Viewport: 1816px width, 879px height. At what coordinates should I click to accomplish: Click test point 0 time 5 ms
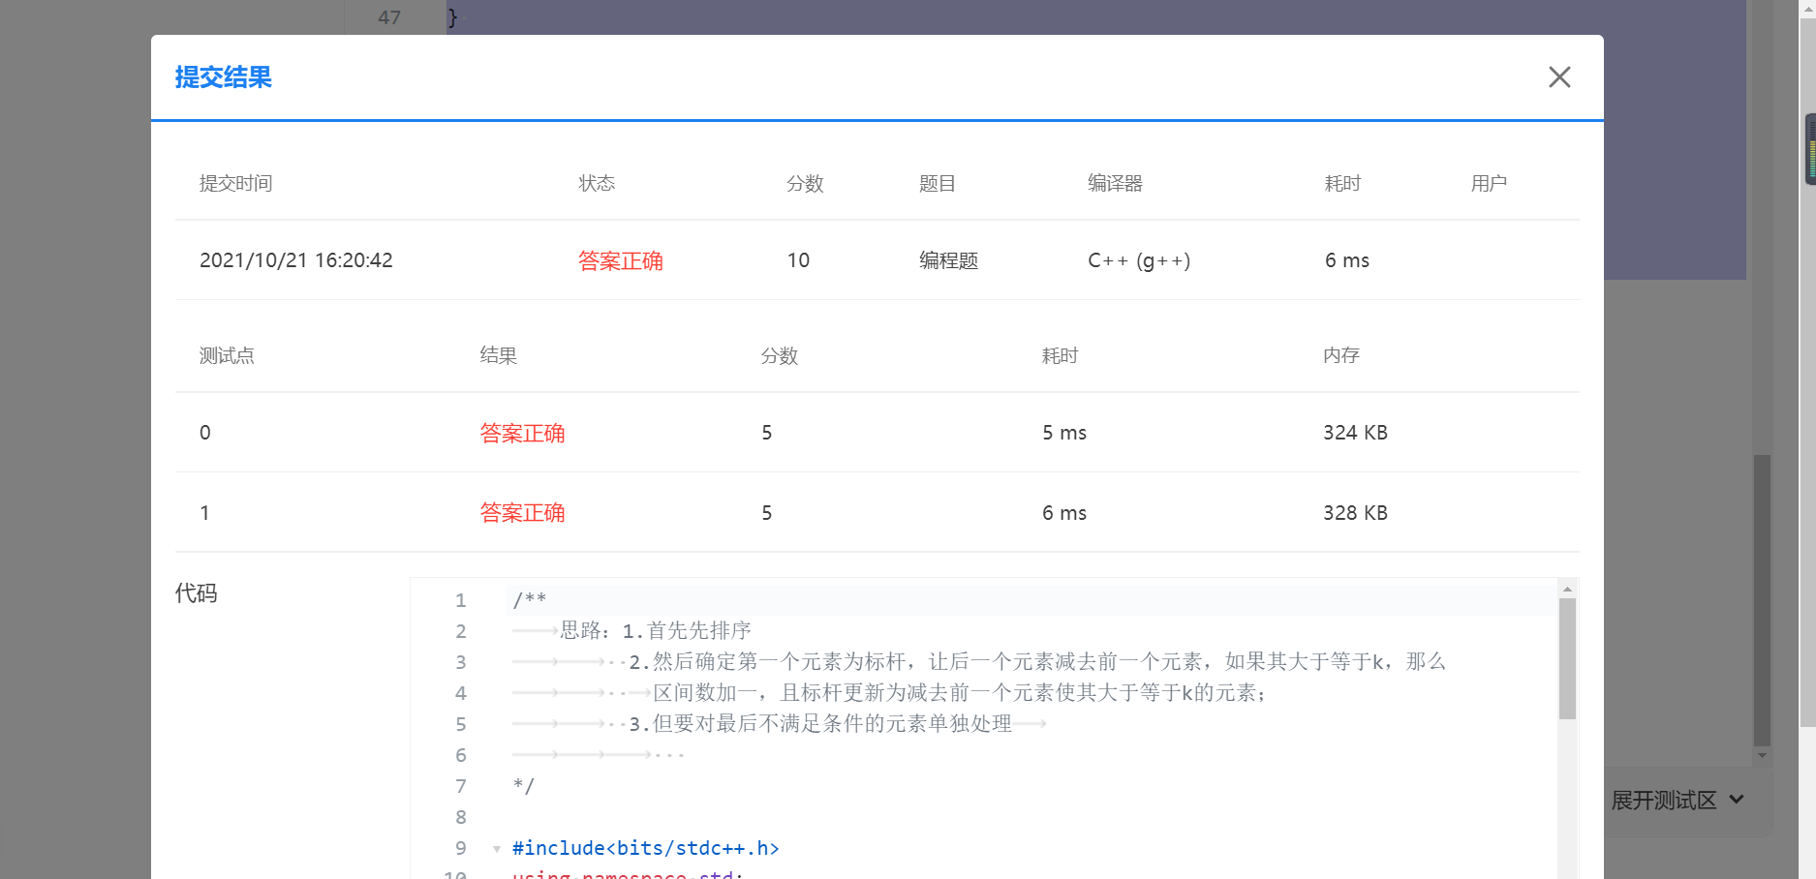pos(1064,433)
